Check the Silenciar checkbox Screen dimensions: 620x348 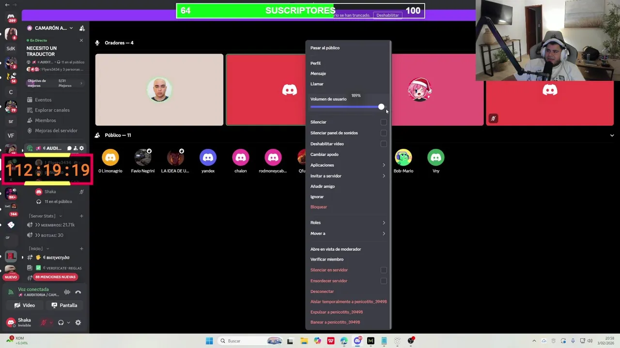(x=384, y=122)
